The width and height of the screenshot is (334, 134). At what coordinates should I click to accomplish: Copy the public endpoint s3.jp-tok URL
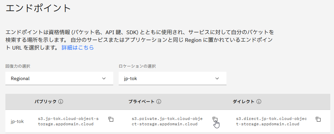111,119
